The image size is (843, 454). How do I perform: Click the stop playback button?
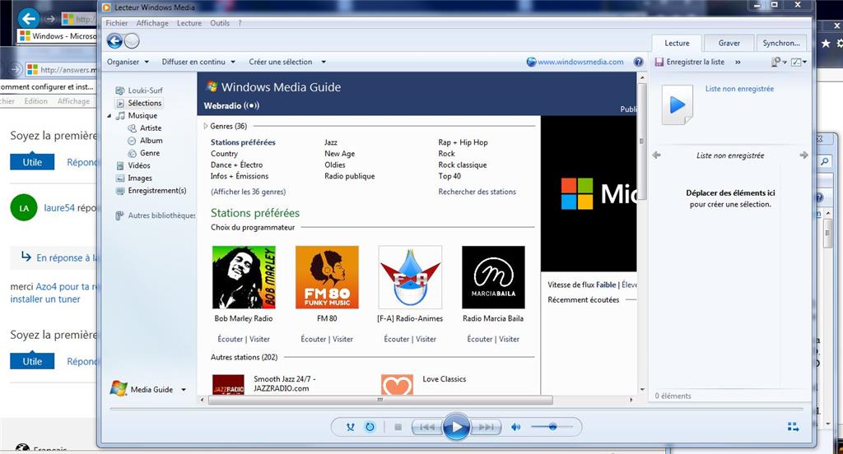(398, 427)
